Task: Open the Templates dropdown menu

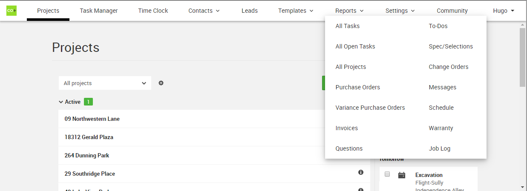Action: click(296, 11)
